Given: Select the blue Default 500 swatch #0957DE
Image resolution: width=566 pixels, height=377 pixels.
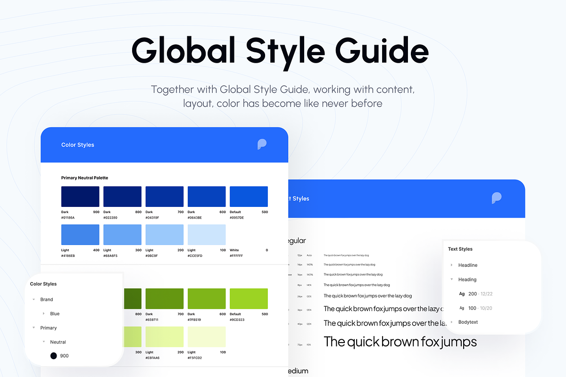Looking at the screenshot, I should (x=249, y=197).
